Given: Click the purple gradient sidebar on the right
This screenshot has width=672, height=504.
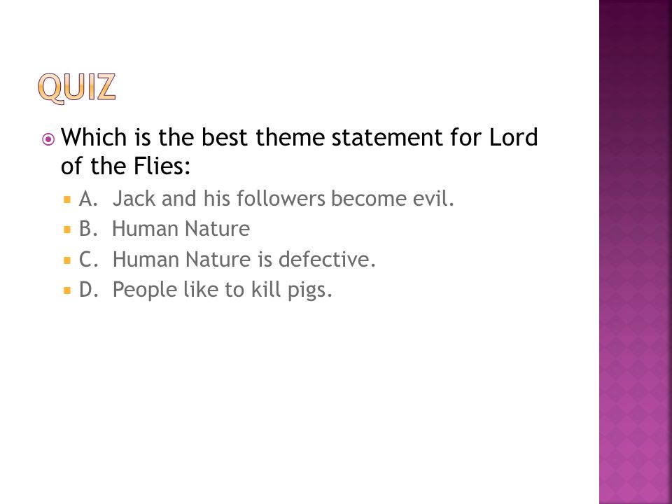Looking at the screenshot, I should [635, 252].
